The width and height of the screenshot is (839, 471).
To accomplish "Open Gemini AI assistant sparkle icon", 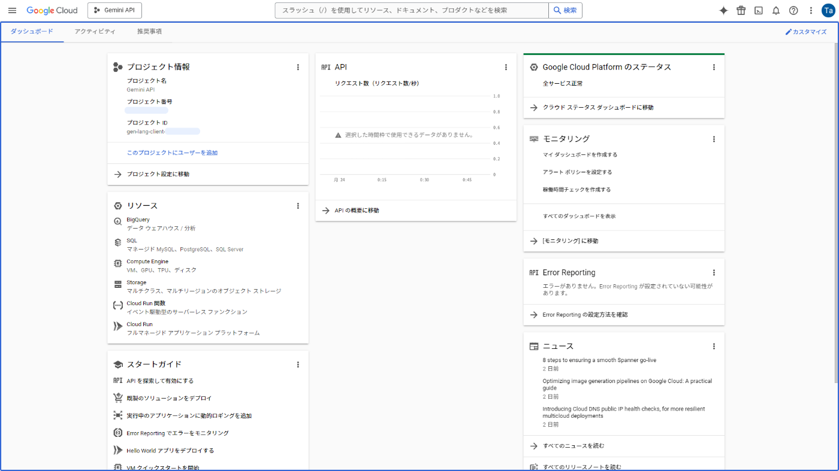I will coord(723,10).
